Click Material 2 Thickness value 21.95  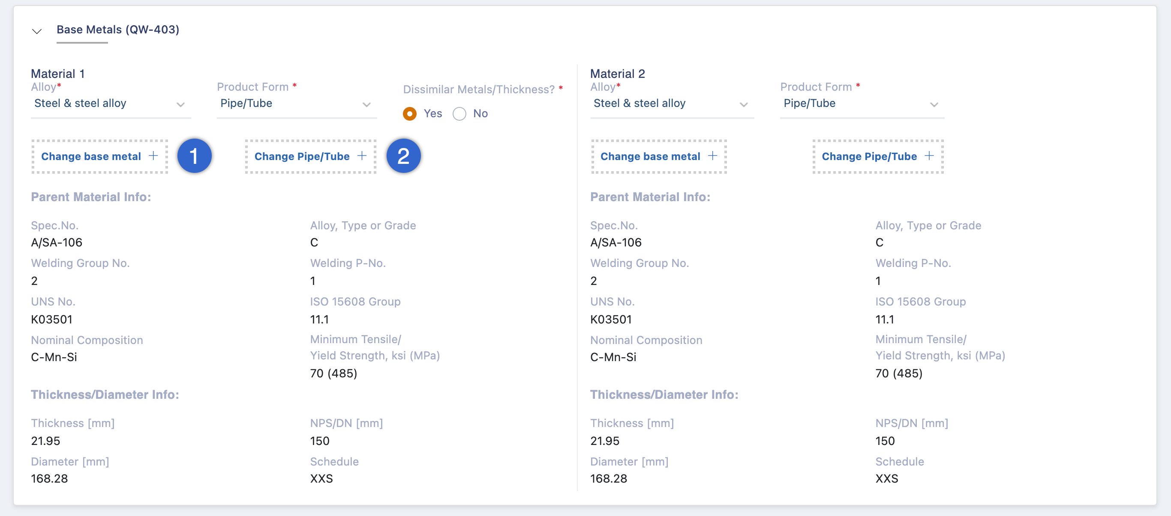coord(605,441)
